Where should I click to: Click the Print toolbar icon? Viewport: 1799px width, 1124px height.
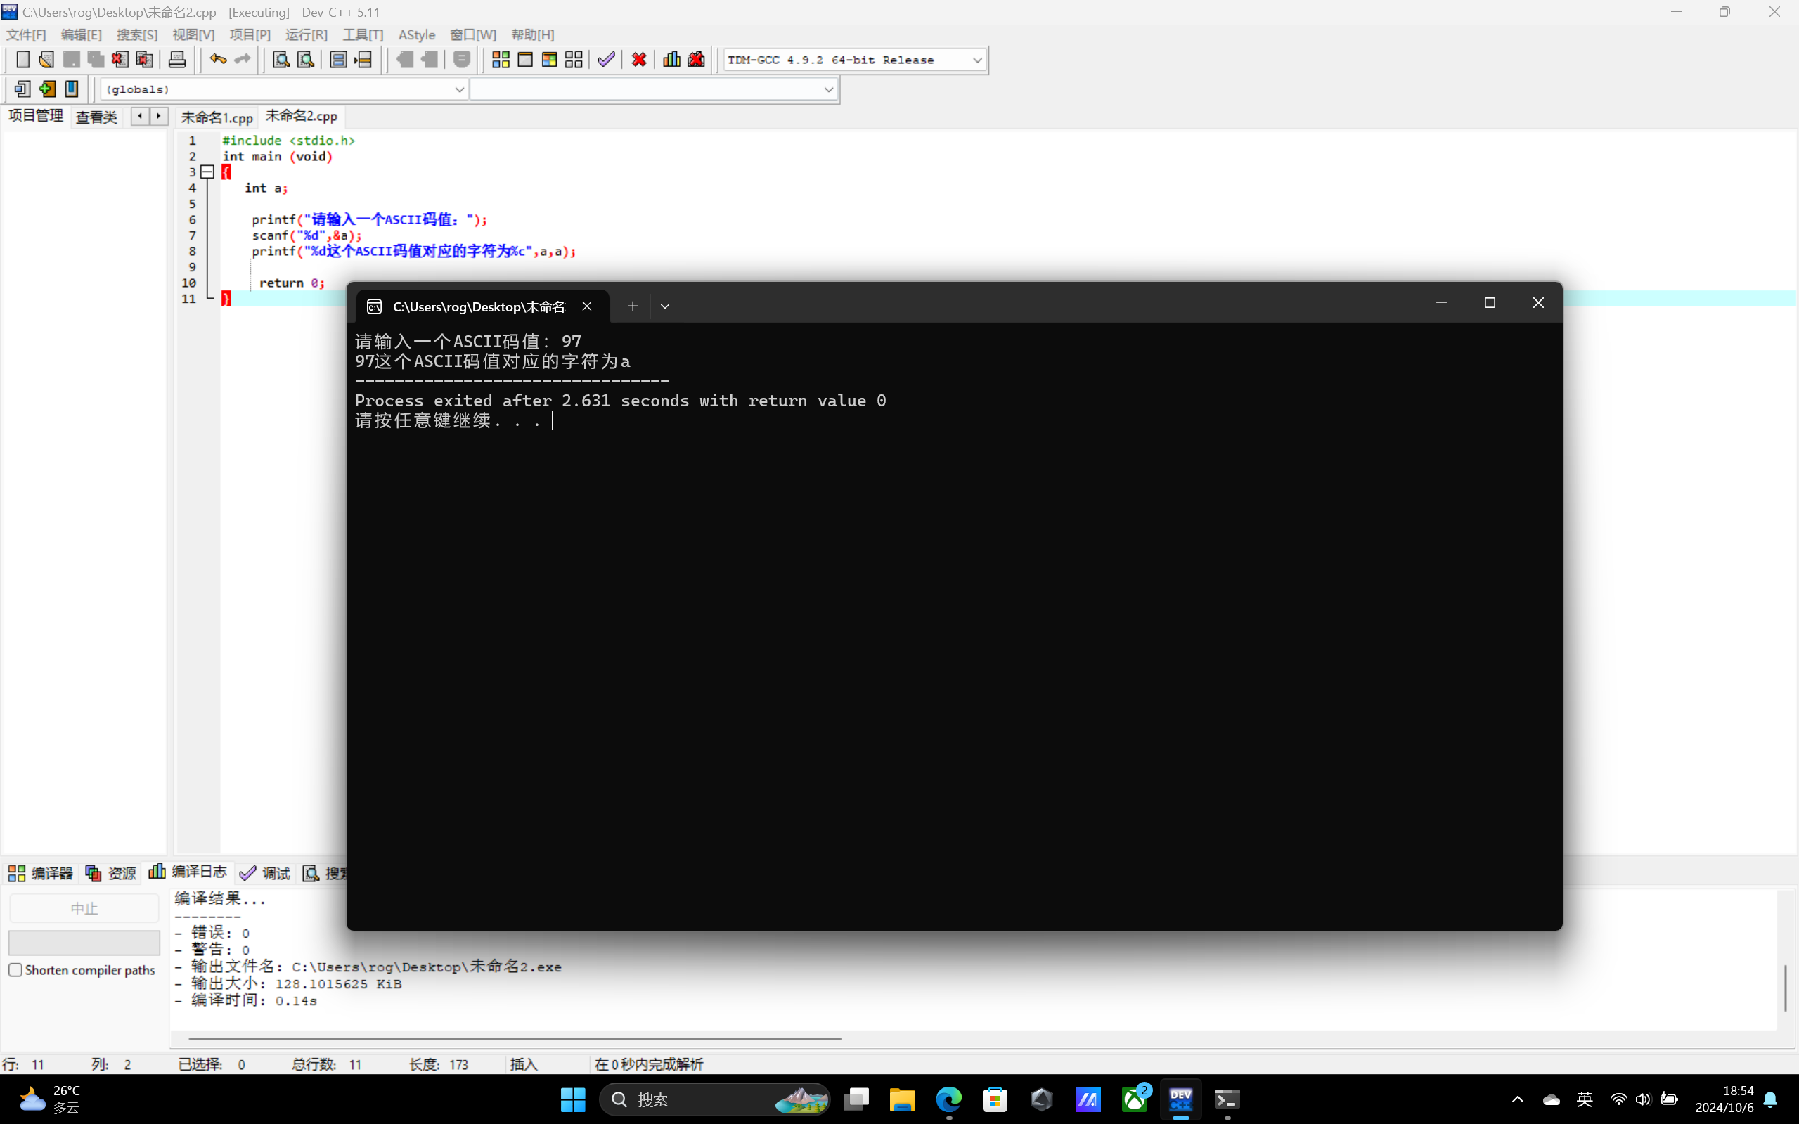point(177,60)
